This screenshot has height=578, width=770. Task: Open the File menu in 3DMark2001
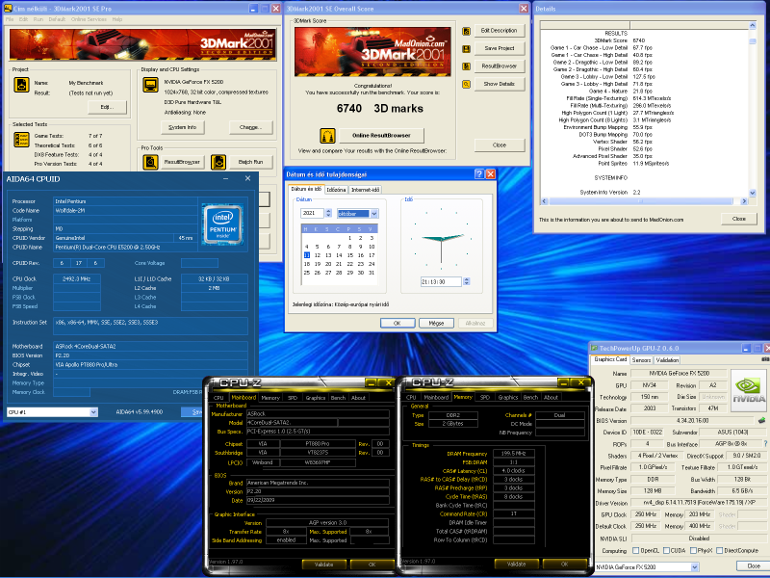point(10,19)
